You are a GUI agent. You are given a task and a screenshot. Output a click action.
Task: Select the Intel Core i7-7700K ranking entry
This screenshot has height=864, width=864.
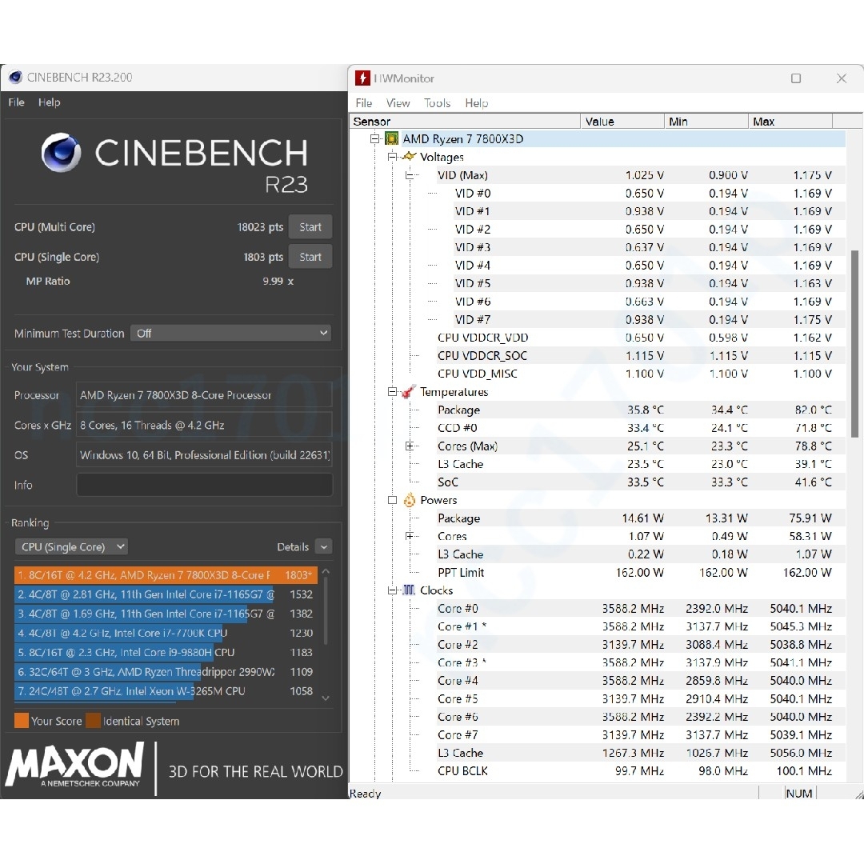(166, 633)
